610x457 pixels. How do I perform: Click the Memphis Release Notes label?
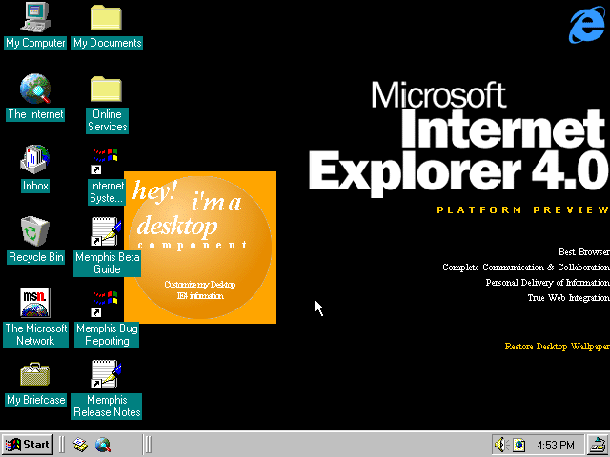pos(107,407)
